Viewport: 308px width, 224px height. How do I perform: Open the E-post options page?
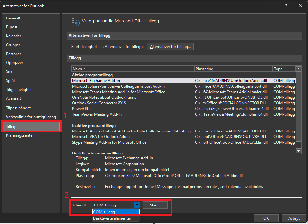pyautogui.click(x=31, y=27)
